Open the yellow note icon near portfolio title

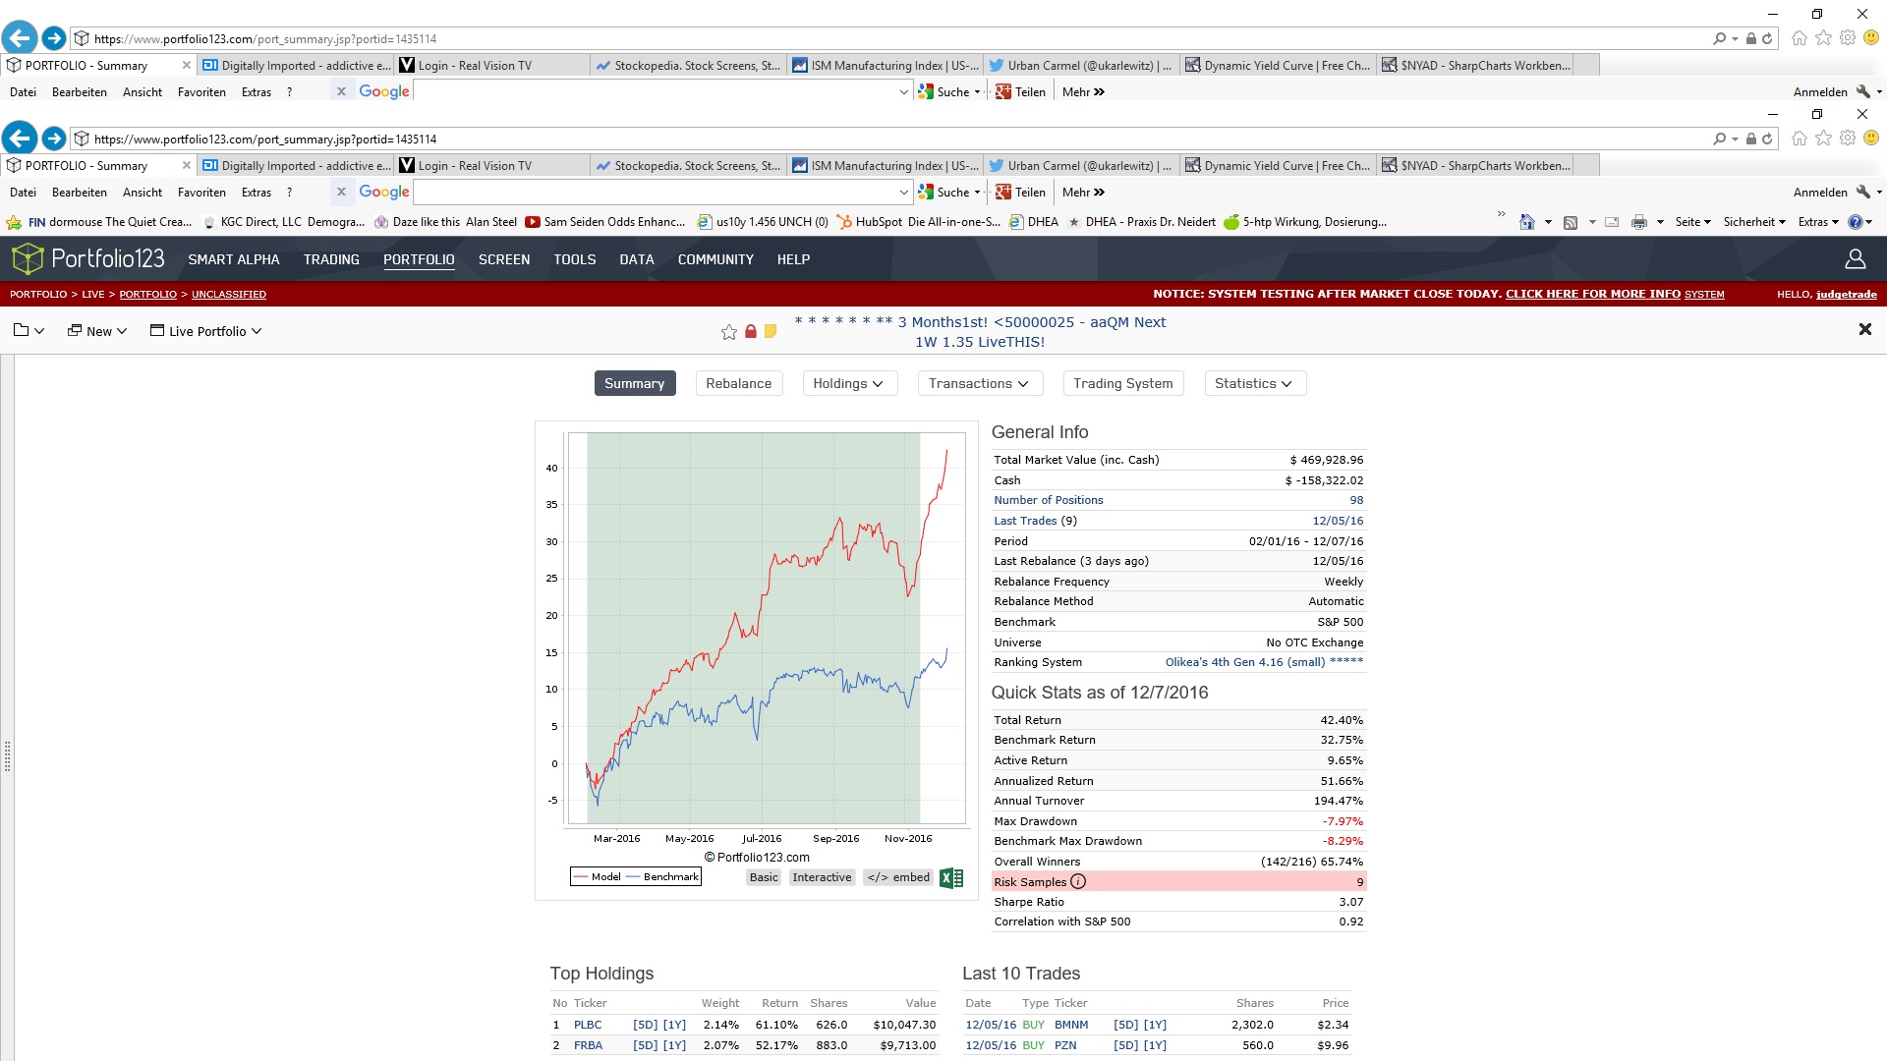pyautogui.click(x=771, y=332)
